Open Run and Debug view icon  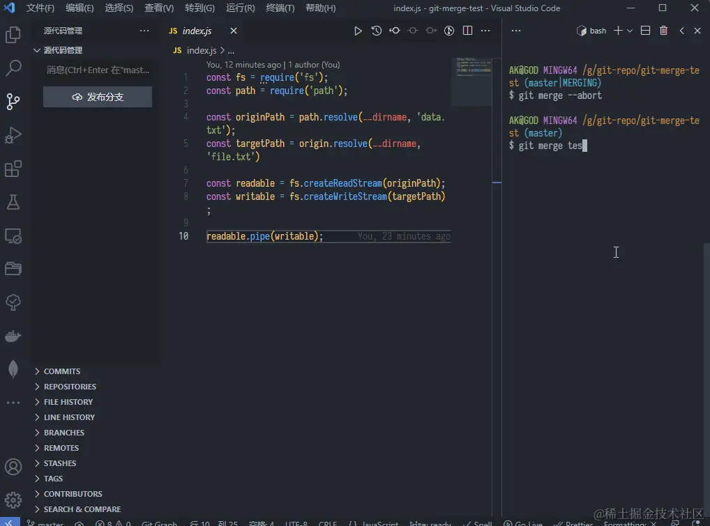tap(13, 134)
